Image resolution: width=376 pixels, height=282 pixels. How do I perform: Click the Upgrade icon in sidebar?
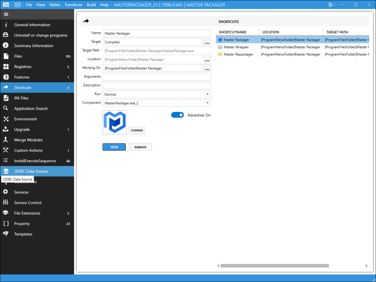point(6,129)
